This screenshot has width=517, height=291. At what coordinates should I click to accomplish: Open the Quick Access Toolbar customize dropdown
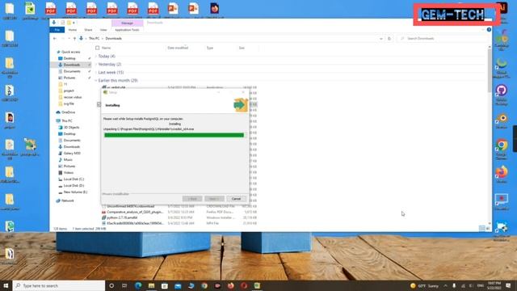74,23
